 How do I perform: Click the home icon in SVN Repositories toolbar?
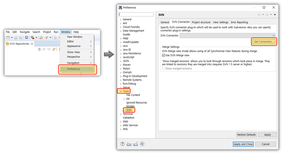coord(39,49)
